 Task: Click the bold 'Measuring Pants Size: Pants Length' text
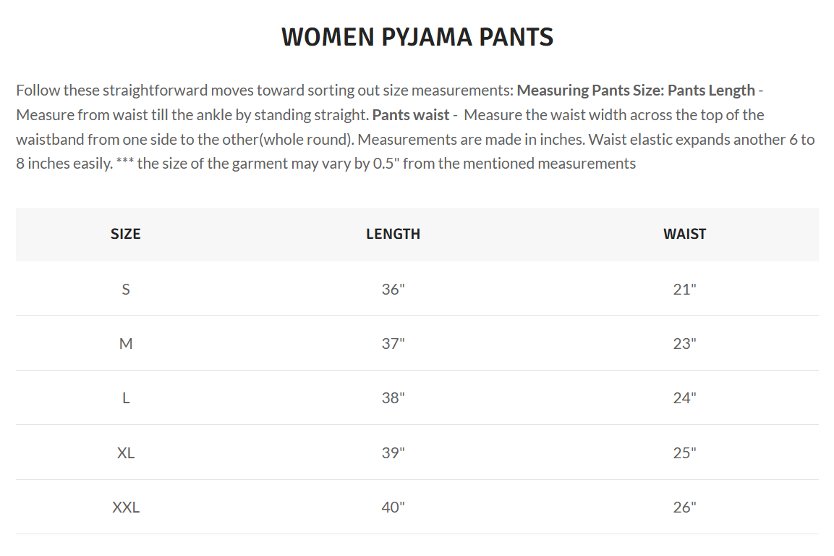pyautogui.click(x=636, y=91)
